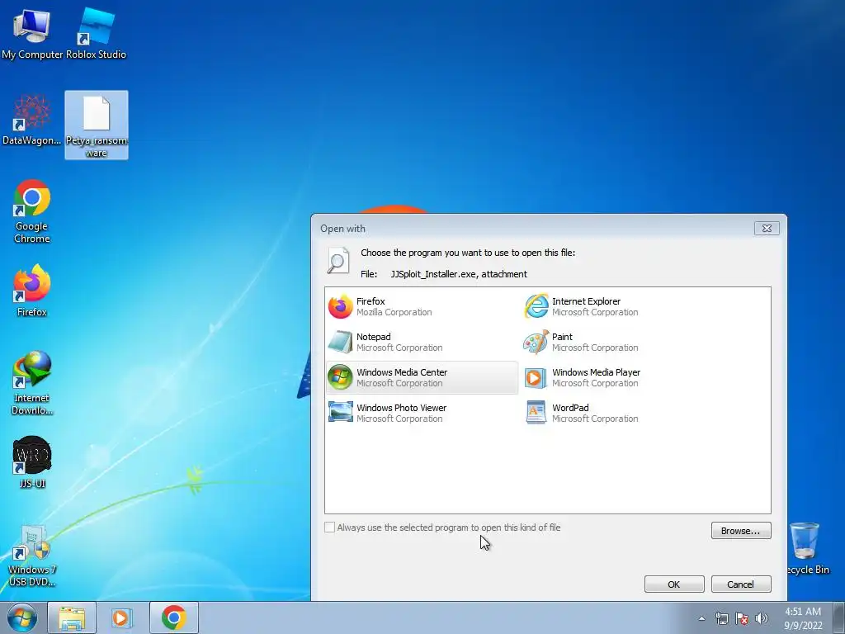Screen dimensions: 845x634
Task: Choose Internet Explorer in the program list
Action: [x=617, y=307]
